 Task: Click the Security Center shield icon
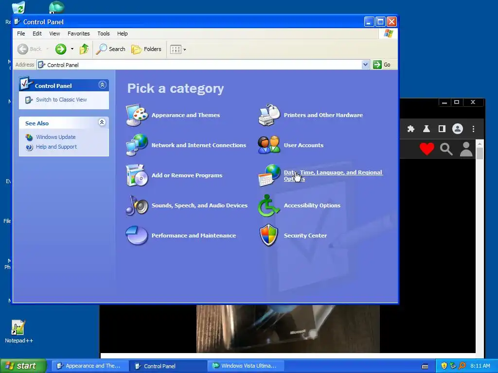(268, 236)
